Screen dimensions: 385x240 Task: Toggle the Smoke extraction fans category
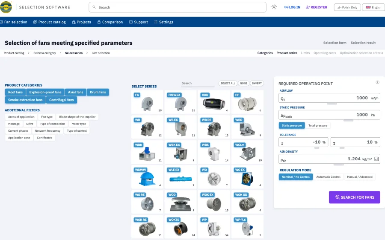pyautogui.click(x=25, y=100)
